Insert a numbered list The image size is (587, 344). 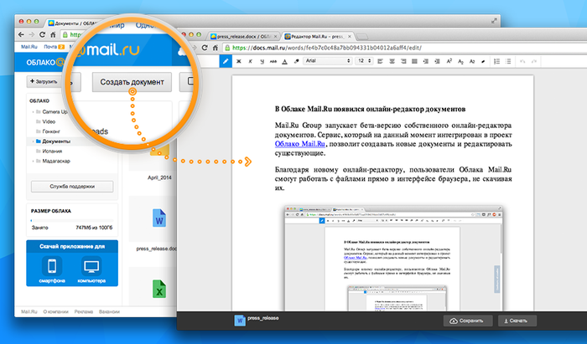pos(496,61)
